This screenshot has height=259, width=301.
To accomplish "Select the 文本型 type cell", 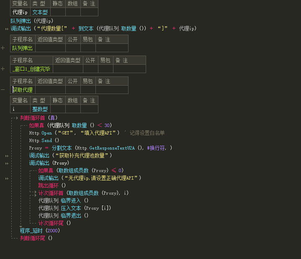I will point(40,12).
